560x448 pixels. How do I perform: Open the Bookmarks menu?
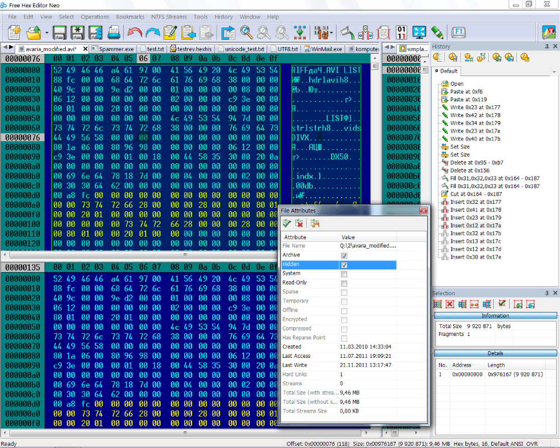(130, 17)
